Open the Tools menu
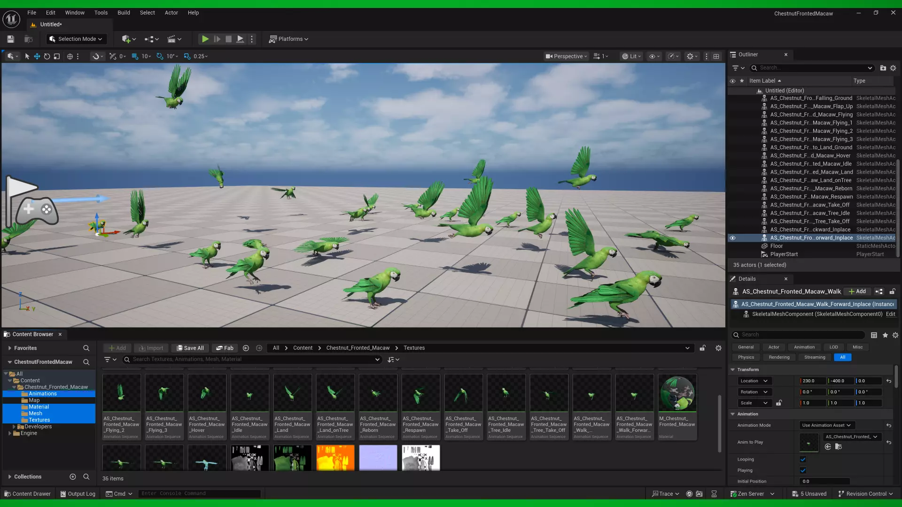The width and height of the screenshot is (902, 507). pyautogui.click(x=101, y=13)
